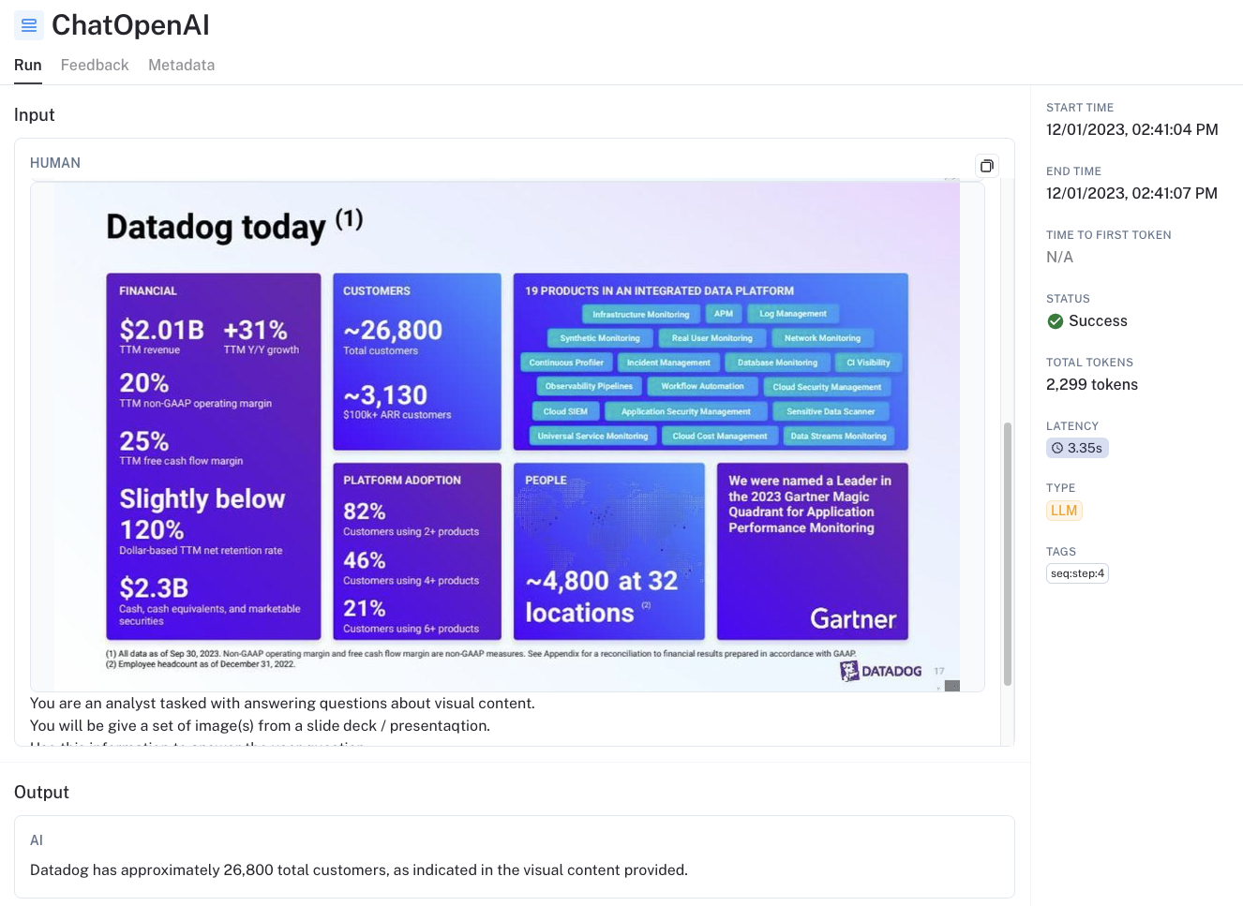Click the N/A time to first token value

click(x=1059, y=258)
